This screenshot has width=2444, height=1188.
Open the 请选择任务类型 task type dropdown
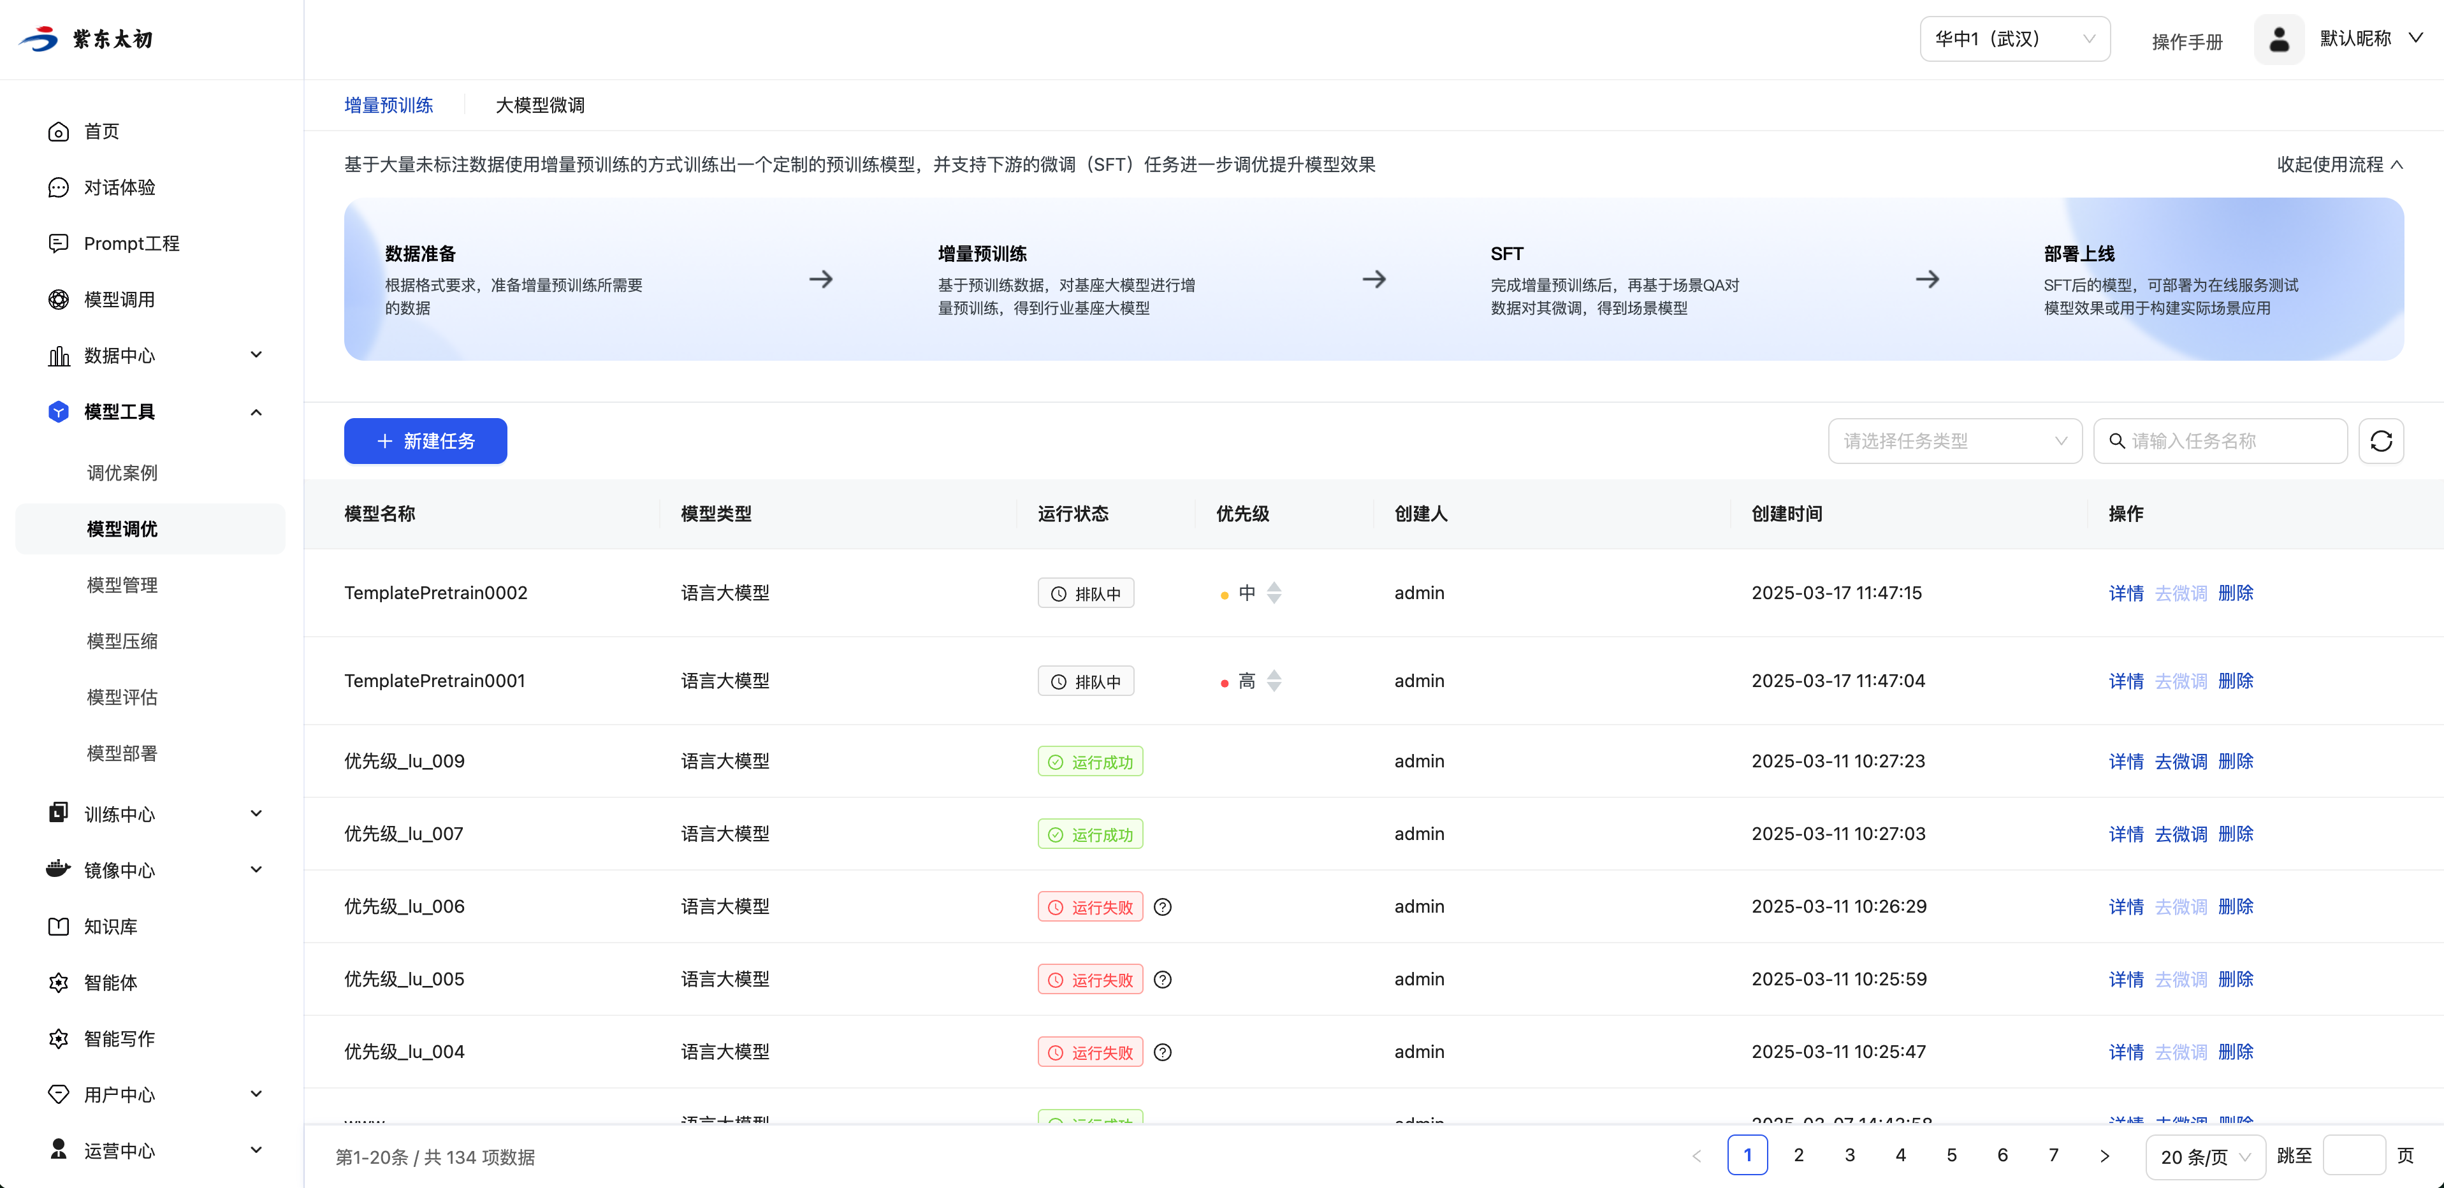pos(1954,441)
